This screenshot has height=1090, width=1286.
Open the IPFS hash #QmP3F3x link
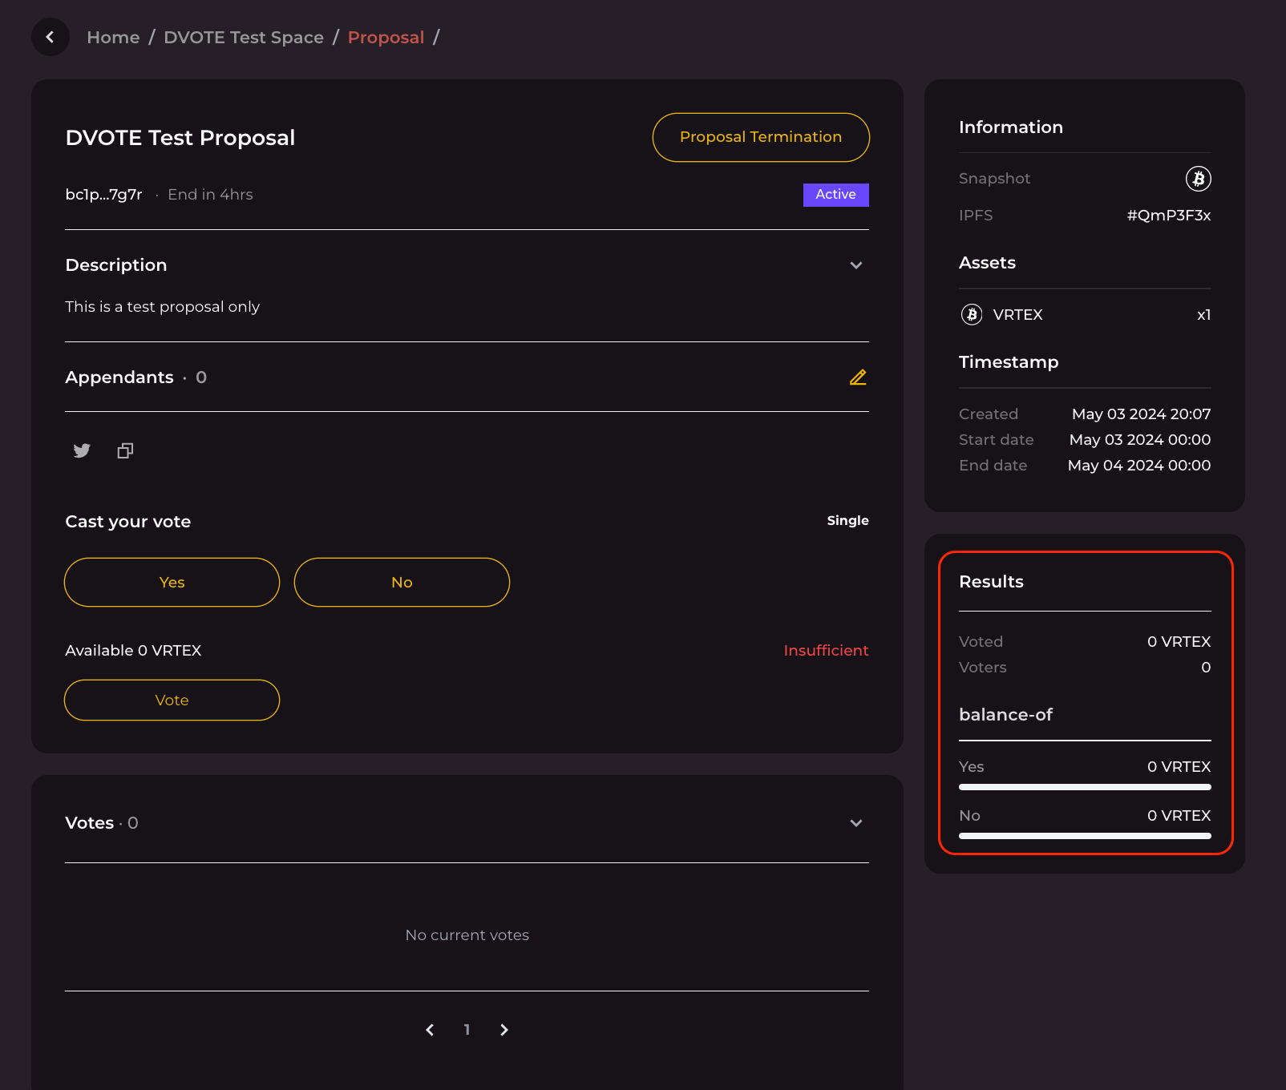click(x=1168, y=216)
